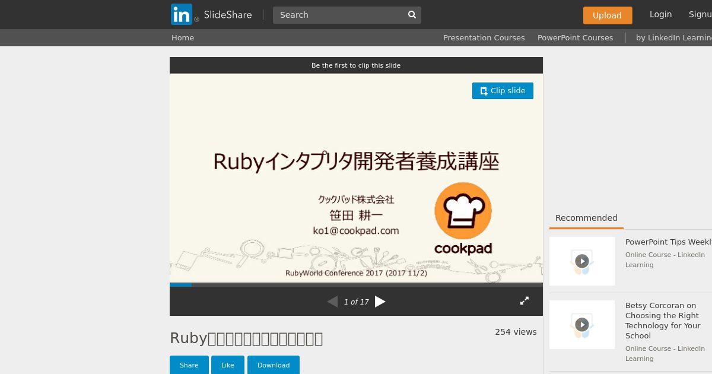
Task: Click the slide progress bar
Action: [356, 285]
